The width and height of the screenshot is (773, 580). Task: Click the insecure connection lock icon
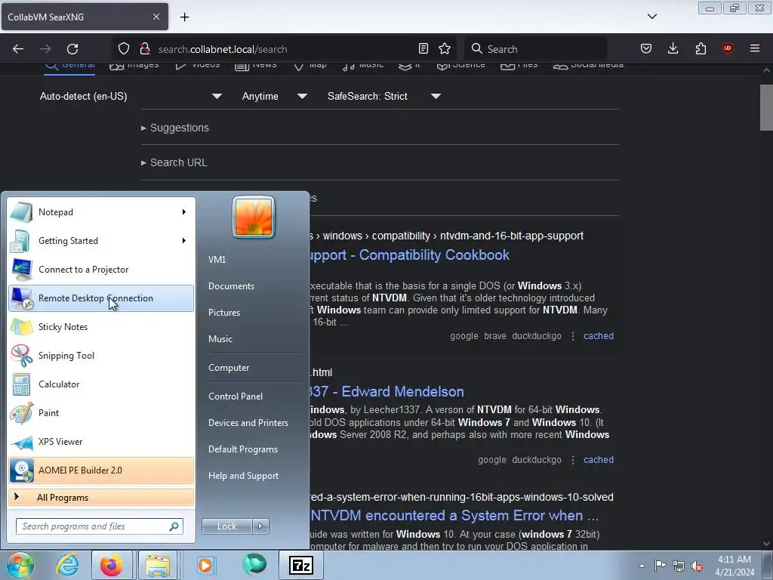[144, 49]
